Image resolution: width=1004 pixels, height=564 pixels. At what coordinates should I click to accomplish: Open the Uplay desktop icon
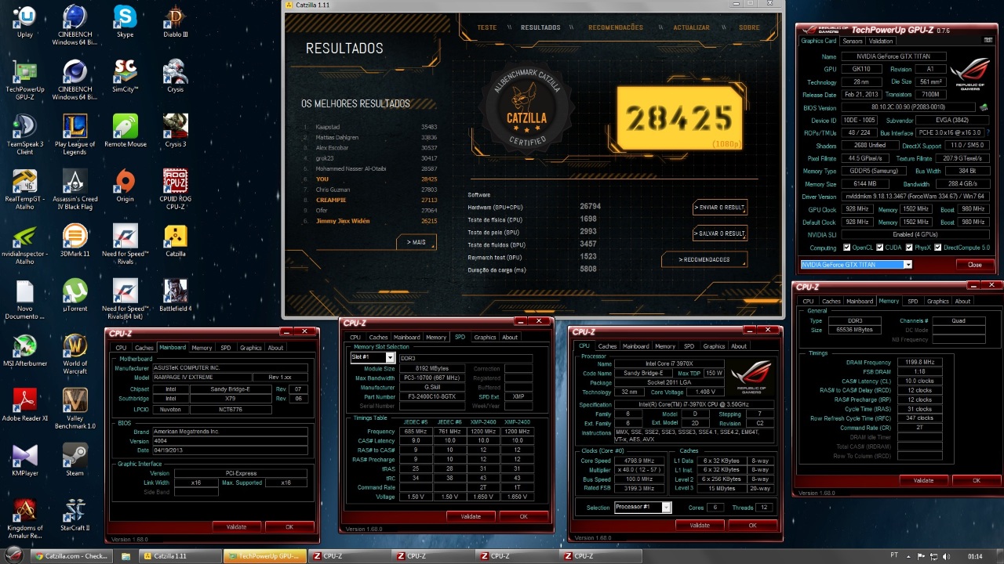click(25, 22)
